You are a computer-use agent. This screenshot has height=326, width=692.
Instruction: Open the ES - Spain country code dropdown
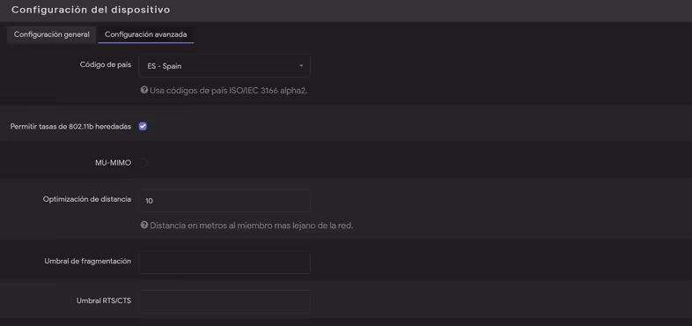(225, 66)
